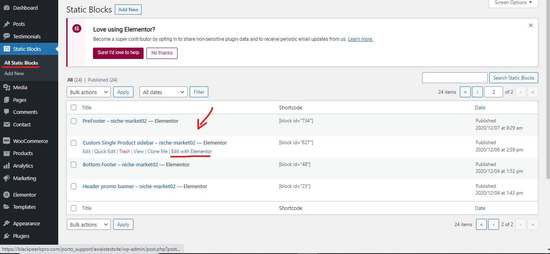Click the bottom Apply button

[x=123, y=225]
